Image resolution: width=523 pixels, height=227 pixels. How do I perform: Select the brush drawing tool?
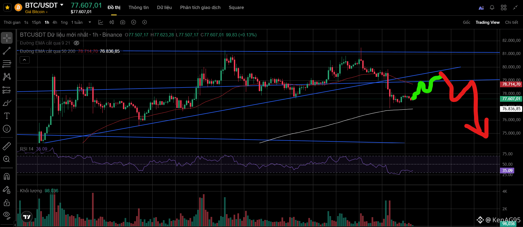pos(7,103)
